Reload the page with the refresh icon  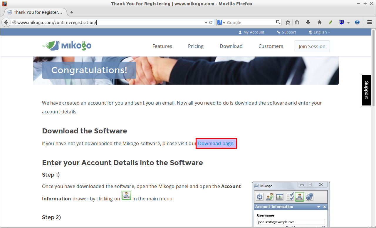[x=211, y=22]
